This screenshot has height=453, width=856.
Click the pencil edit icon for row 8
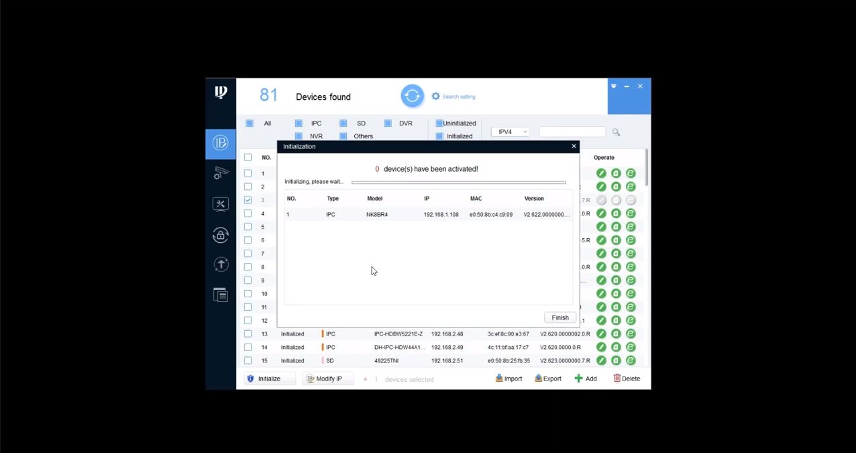coord(601,267)
